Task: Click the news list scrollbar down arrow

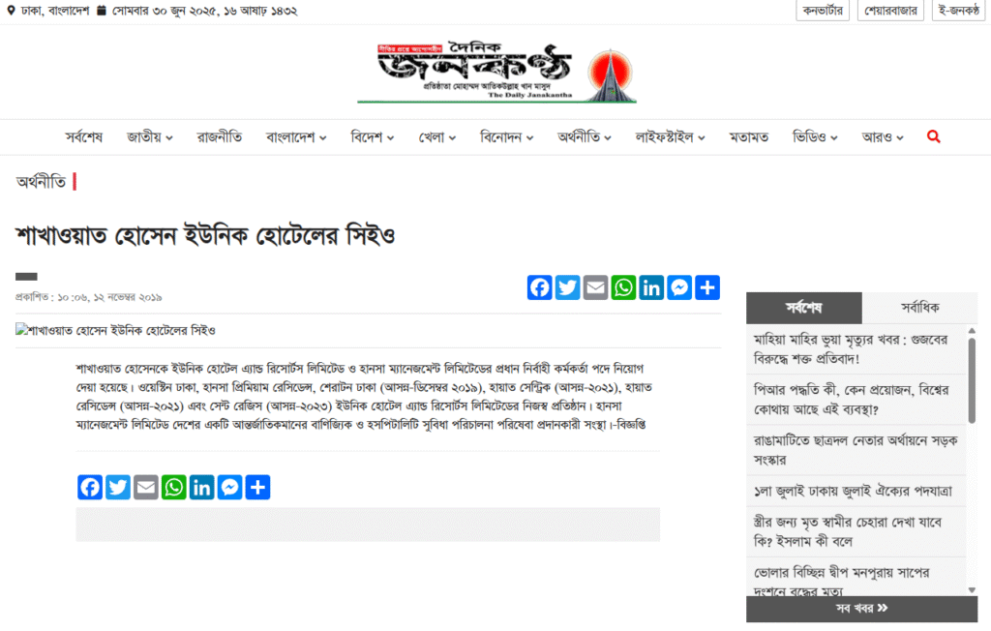Action: coord(972,590)
